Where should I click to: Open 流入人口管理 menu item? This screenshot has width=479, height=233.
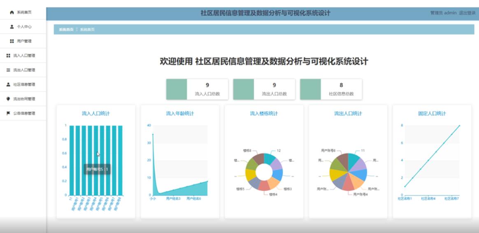tap(23, 56)
